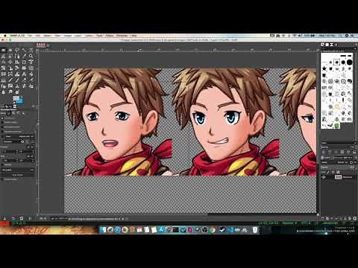Select the Eraser tool
358x268 pixels.
[24, 80]
